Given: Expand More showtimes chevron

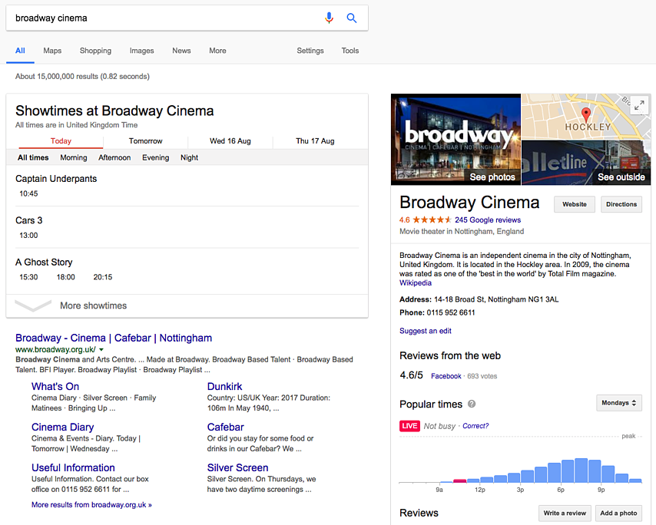Looking at the screenshot, I should [x=33, y=305].
